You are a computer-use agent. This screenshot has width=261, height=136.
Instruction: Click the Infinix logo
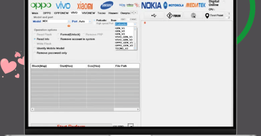point(130,5)
